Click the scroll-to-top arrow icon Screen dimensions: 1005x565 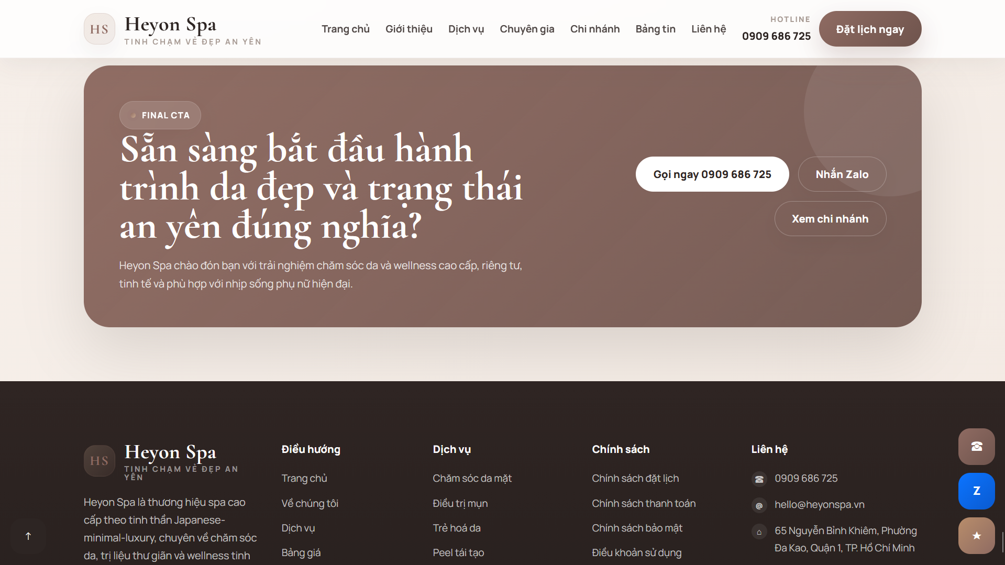point(27,536)
